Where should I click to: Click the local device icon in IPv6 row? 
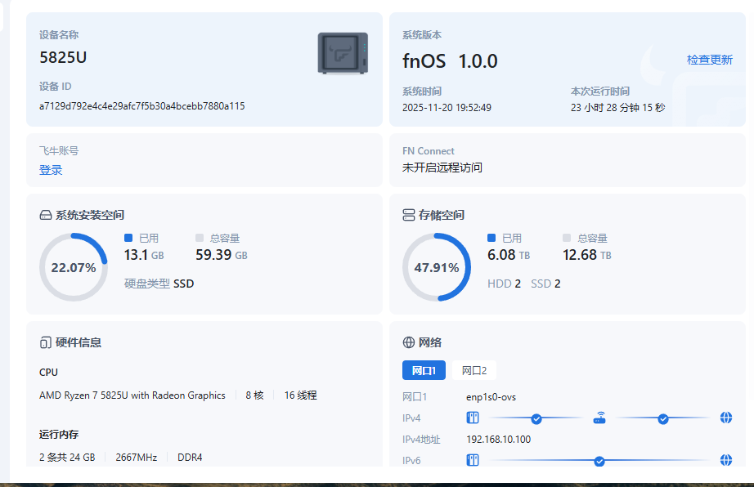(473, 461)
